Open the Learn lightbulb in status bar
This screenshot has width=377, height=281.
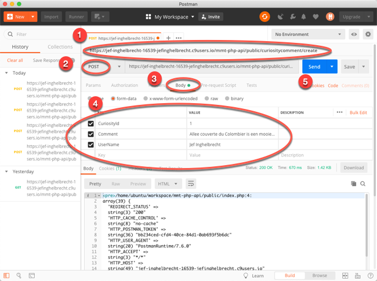[246, 275]
